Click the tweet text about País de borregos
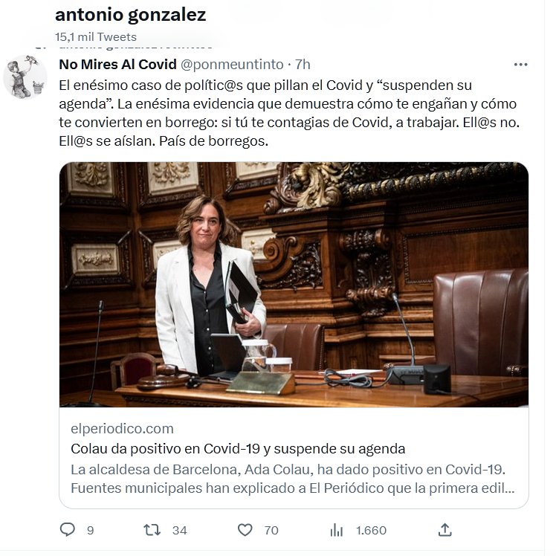556x556 pixels. point(289,113)
